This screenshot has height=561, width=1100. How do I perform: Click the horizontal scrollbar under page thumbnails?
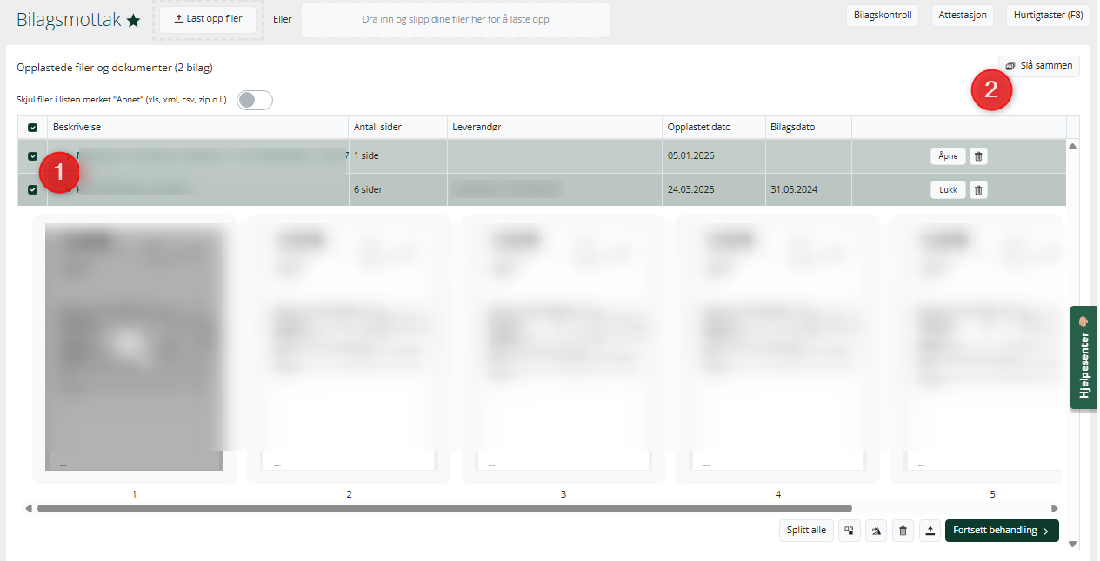click(x=444, y=509)
